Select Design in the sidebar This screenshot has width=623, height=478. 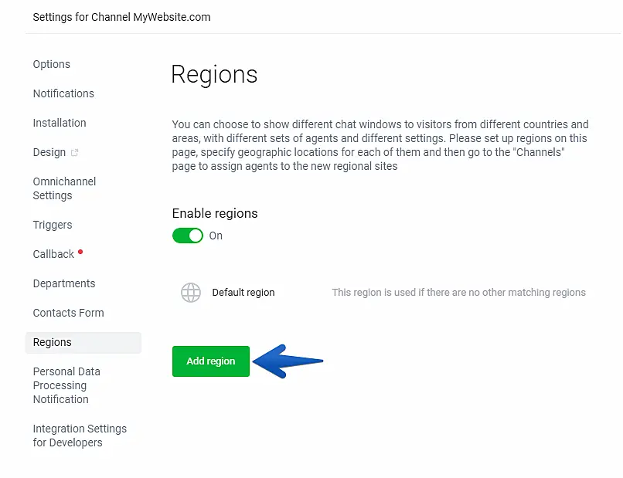[49, 152]
